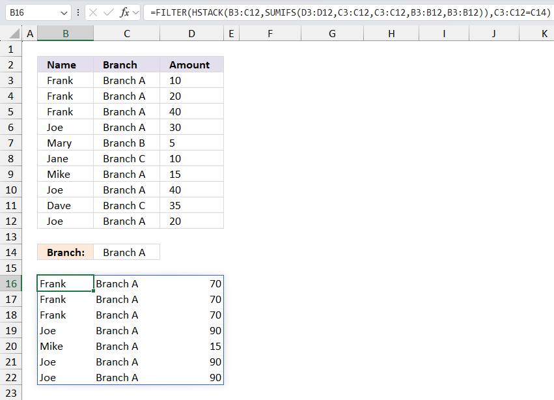
Task: Click Branch A criteria cell in row 14
Action: pos(127,252)
